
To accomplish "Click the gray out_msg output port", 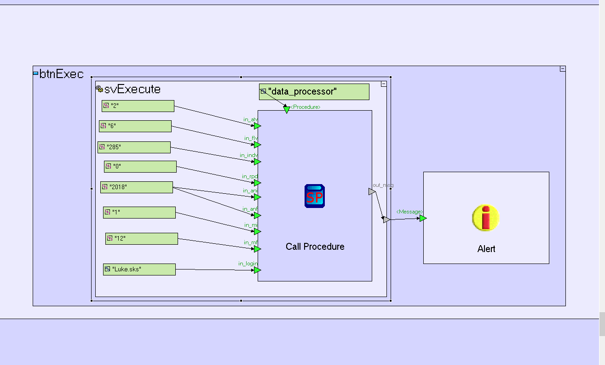I will (x=372, y=191).
